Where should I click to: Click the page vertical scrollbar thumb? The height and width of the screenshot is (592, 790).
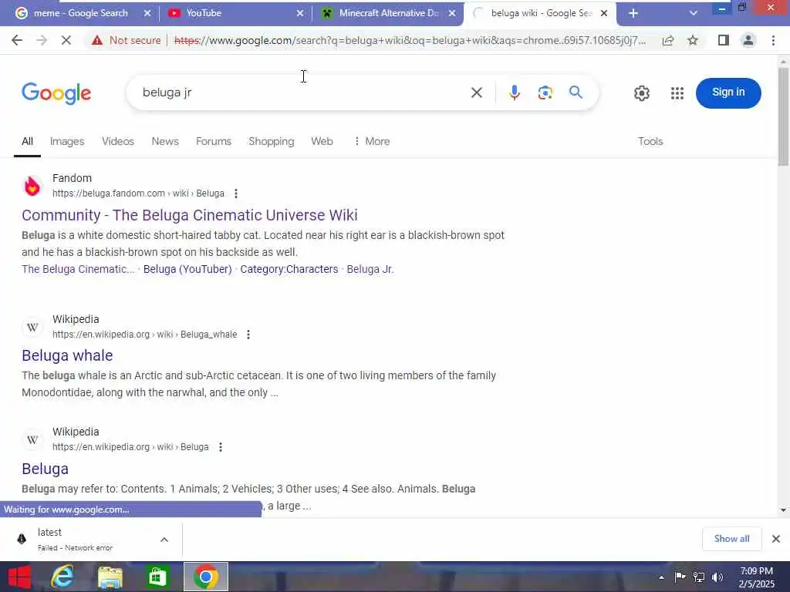[x=783, y=116]
